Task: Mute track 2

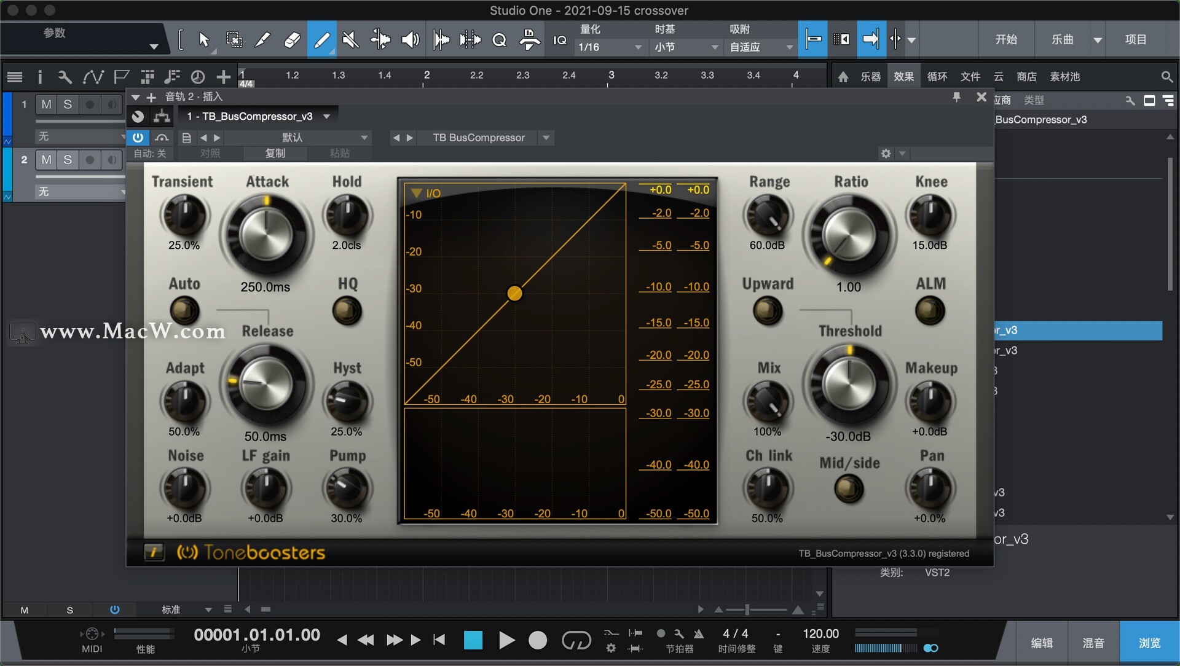Action: (46, 160)
